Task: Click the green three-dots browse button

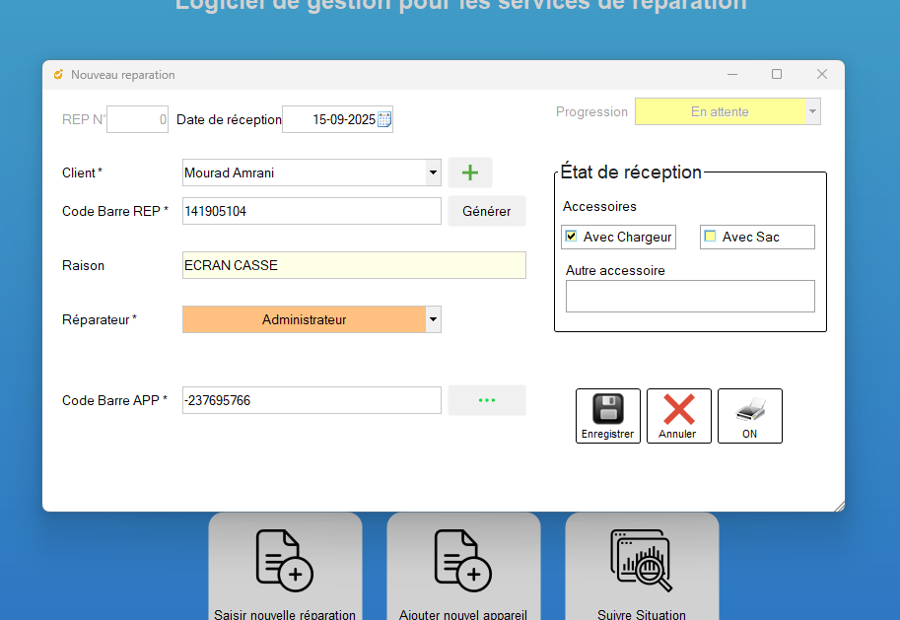Action: [x=486, y=400]
